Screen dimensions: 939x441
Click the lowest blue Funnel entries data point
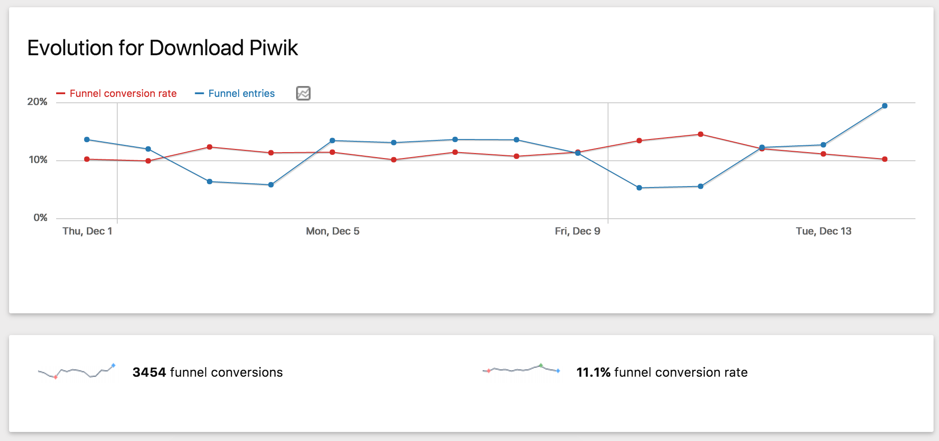click(639, 187)
